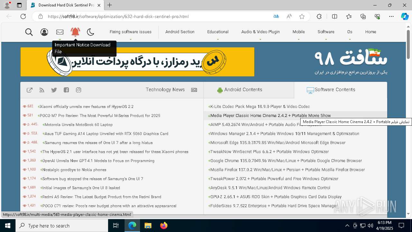Open the Facebook icon in news panel
Image resolution: width=412 pixels, height=232 pixels.
66,90
